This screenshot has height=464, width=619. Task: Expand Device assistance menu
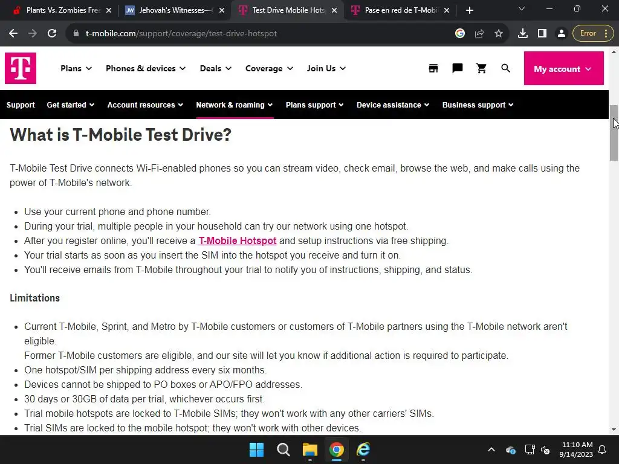(x=393, y=105)
